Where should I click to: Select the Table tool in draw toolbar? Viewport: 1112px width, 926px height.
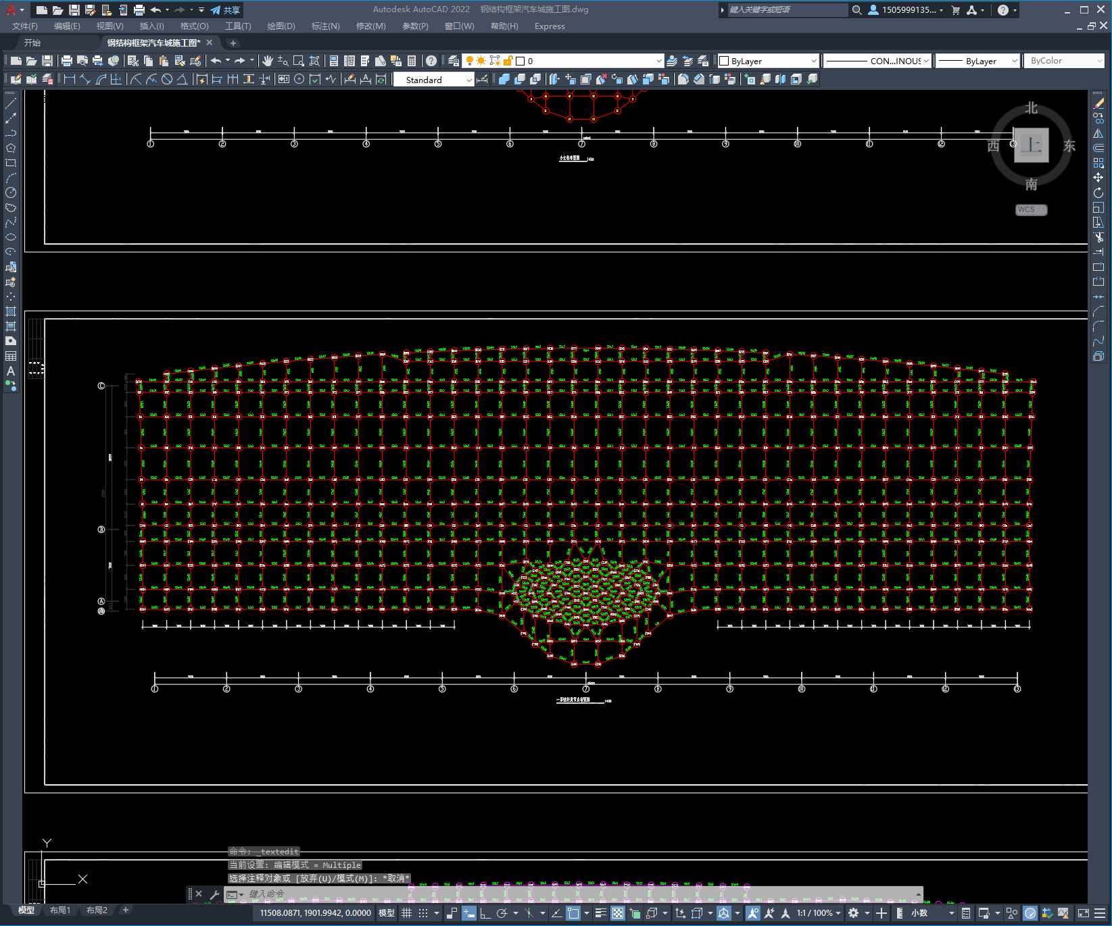pyautogui.click(x=11, y=356)
